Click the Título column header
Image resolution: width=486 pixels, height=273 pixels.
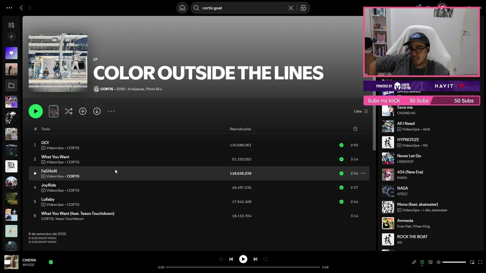(46, 129)
